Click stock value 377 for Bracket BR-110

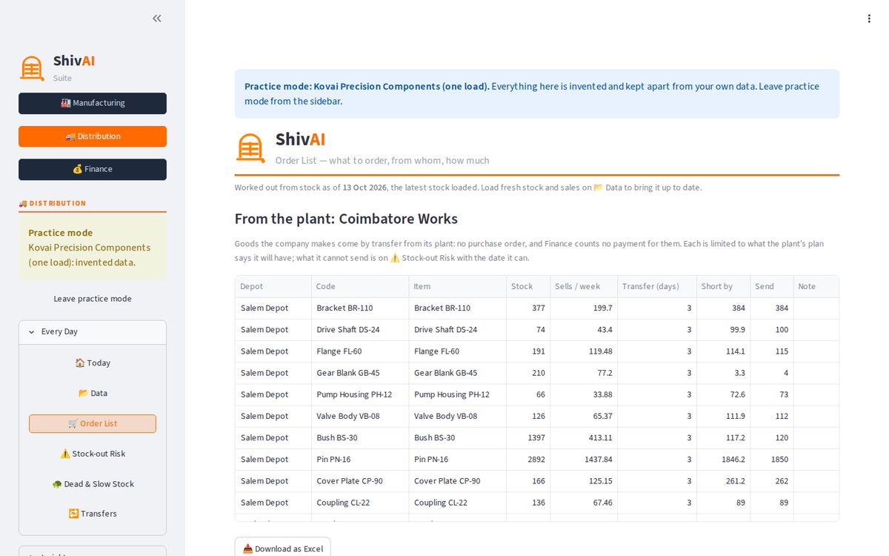[528, 308]
